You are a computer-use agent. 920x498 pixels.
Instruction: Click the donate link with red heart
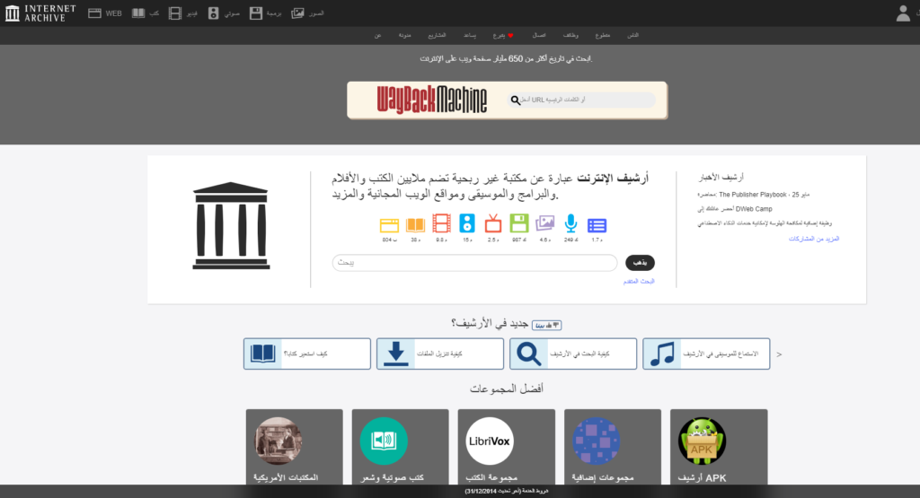(x=503, y=35)
